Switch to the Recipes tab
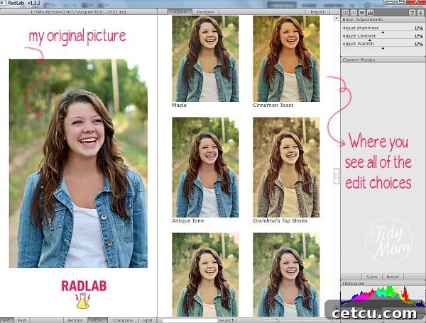This screenshot has width=426, height=323. point(205,12)
